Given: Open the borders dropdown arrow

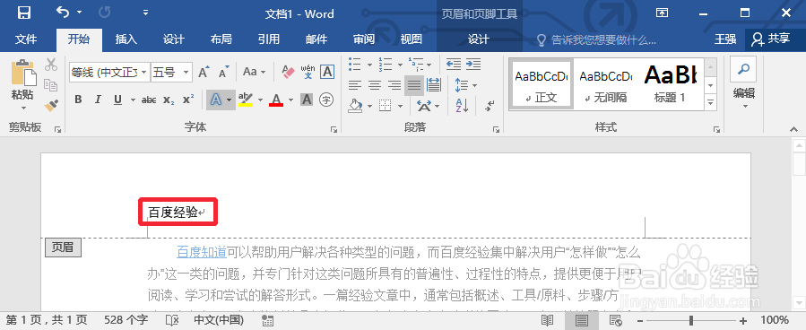Looking at the screenshot, I should pos(400,106).
